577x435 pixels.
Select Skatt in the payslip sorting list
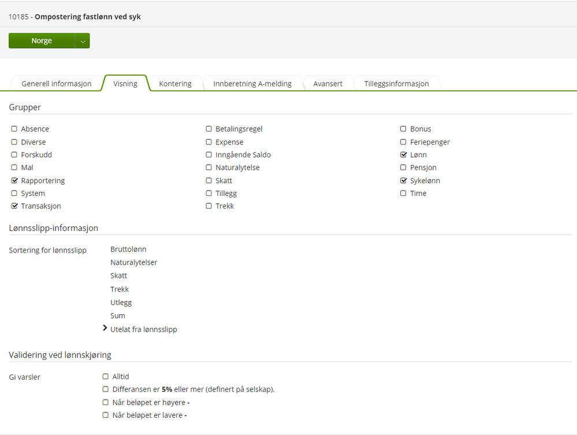(x=118, y=276)
